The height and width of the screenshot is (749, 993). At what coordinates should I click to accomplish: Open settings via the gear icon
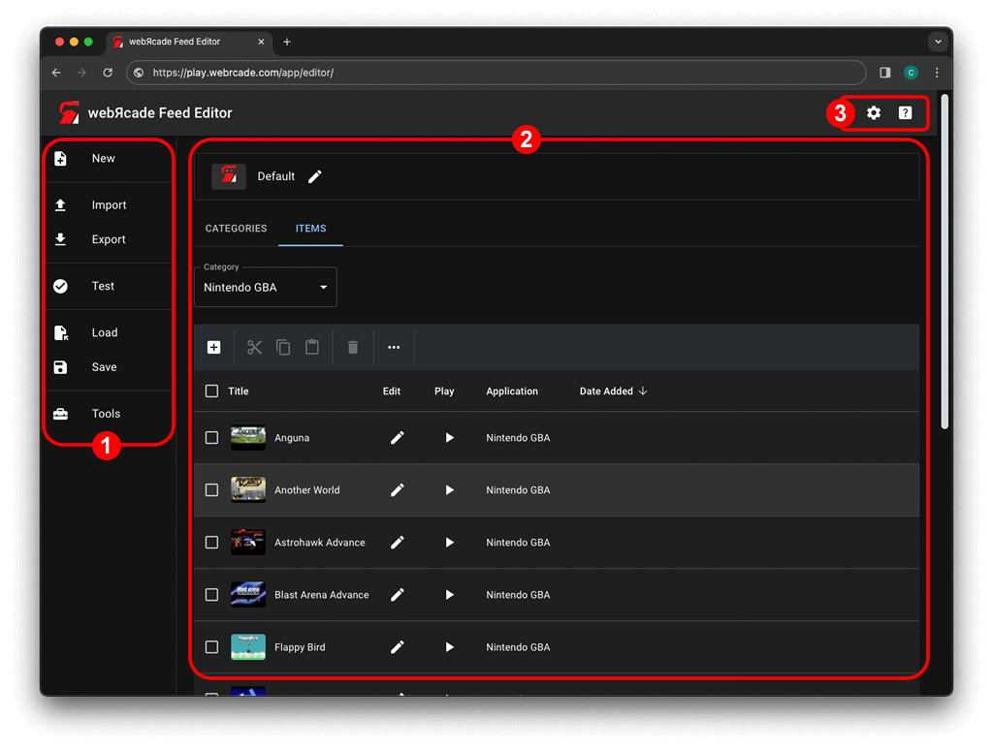tap(874, 112)
